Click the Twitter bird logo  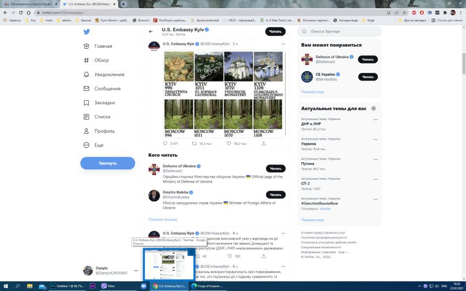coord(87,32)
